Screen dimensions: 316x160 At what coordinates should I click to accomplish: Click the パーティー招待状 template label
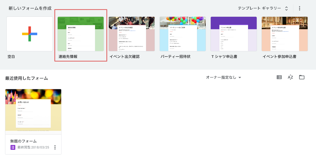point(175,57)
